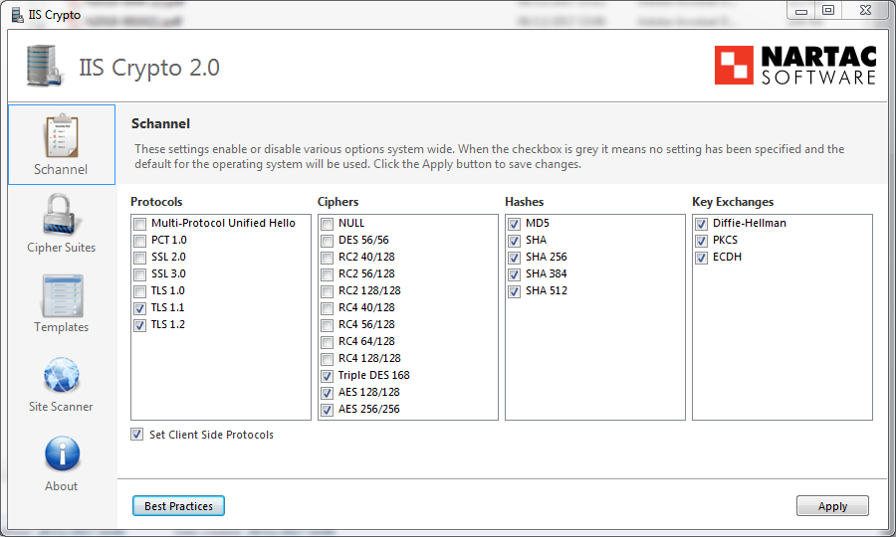Minimize the IIS Crypto window
The height and width of the screenshot is (537, 896).
coord(801,11)
